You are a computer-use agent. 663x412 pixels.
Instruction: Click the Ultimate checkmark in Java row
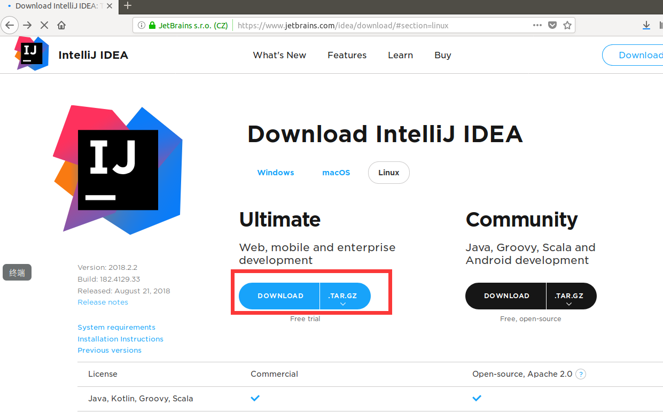(x=255, y=398)
